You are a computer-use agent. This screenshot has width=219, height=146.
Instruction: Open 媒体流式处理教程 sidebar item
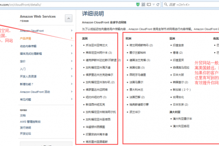pos(31,54)
